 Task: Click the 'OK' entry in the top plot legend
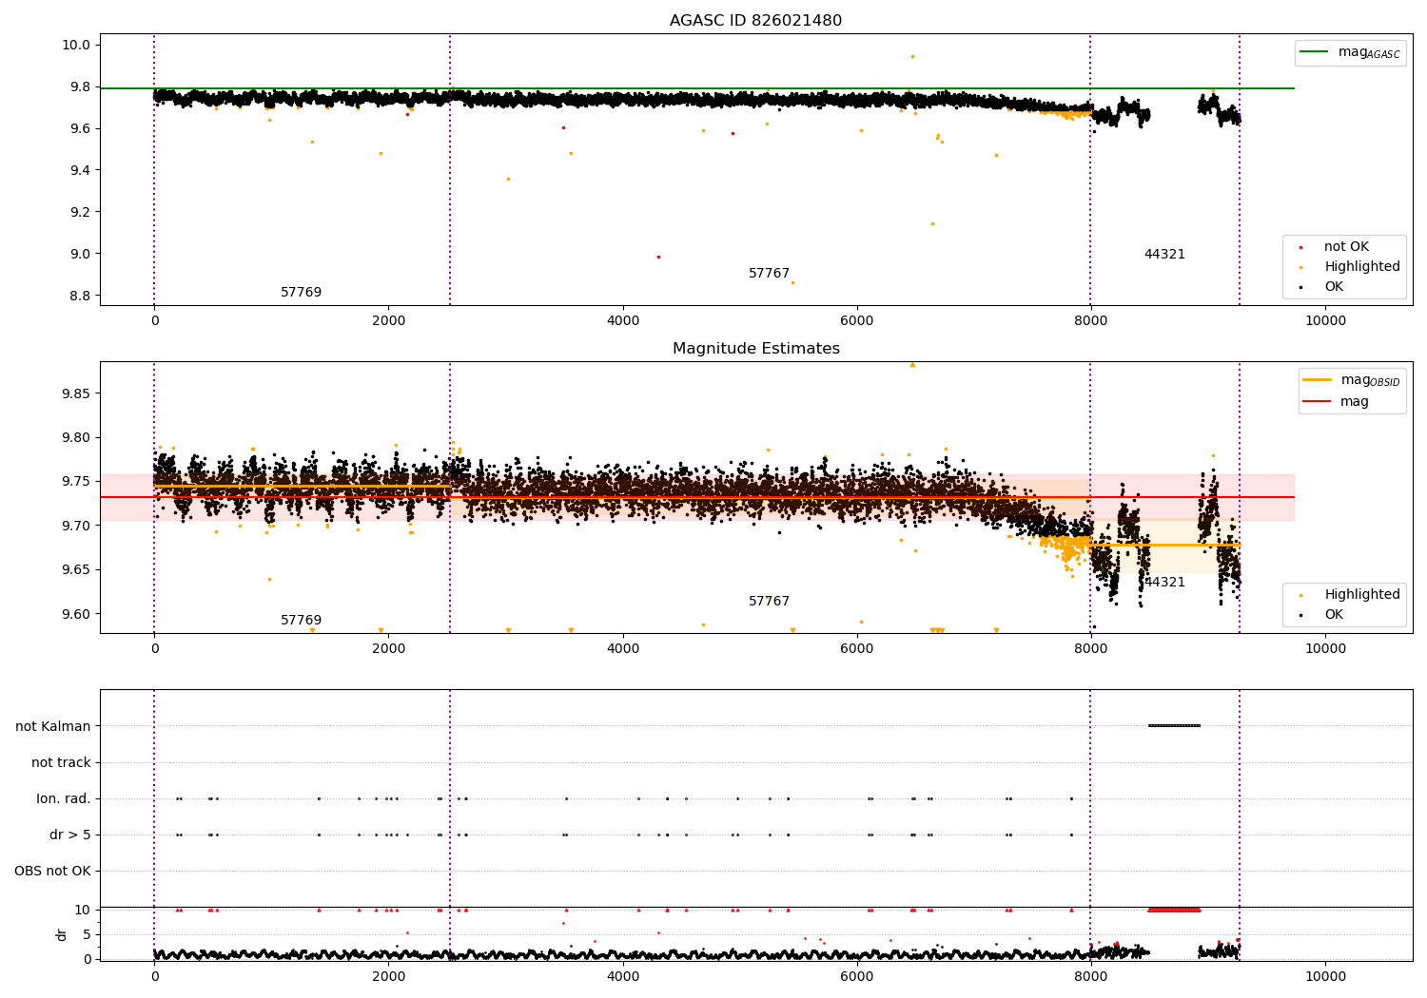tap(1334, 287)
